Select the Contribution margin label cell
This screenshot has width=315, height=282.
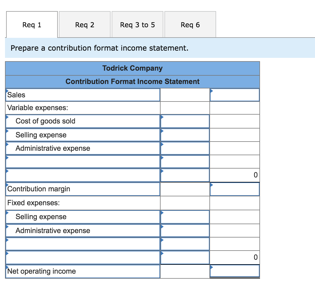pos(82,189)
